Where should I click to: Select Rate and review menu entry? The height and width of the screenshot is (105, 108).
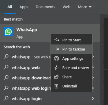[x=71, y=68]
